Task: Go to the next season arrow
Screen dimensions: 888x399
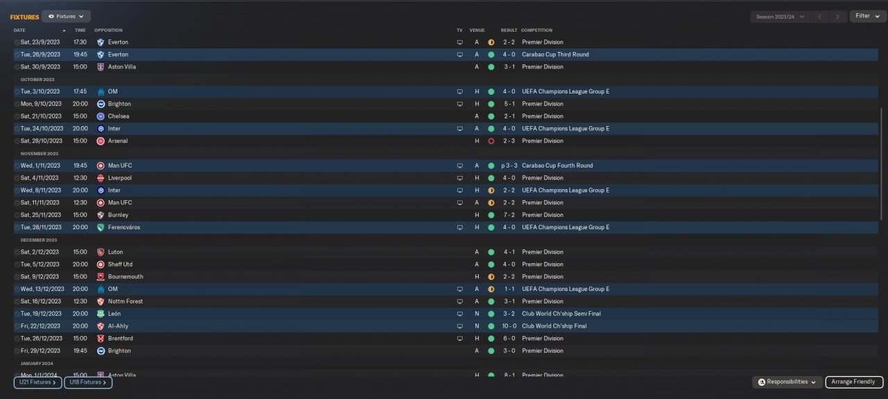Action: point(838,16)
